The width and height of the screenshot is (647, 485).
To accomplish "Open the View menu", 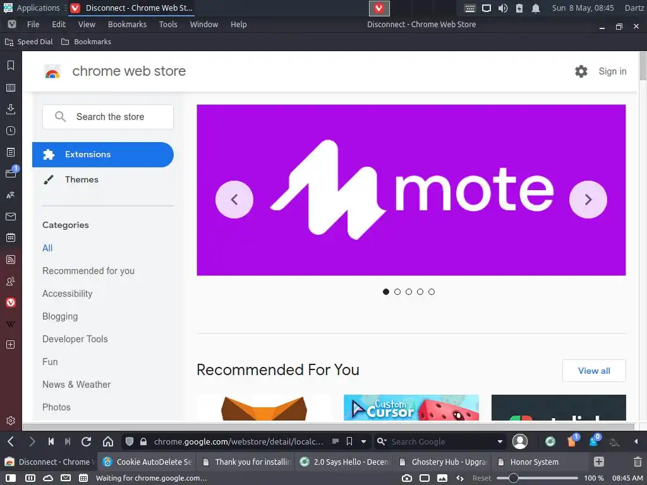I will tap(87, 25).
